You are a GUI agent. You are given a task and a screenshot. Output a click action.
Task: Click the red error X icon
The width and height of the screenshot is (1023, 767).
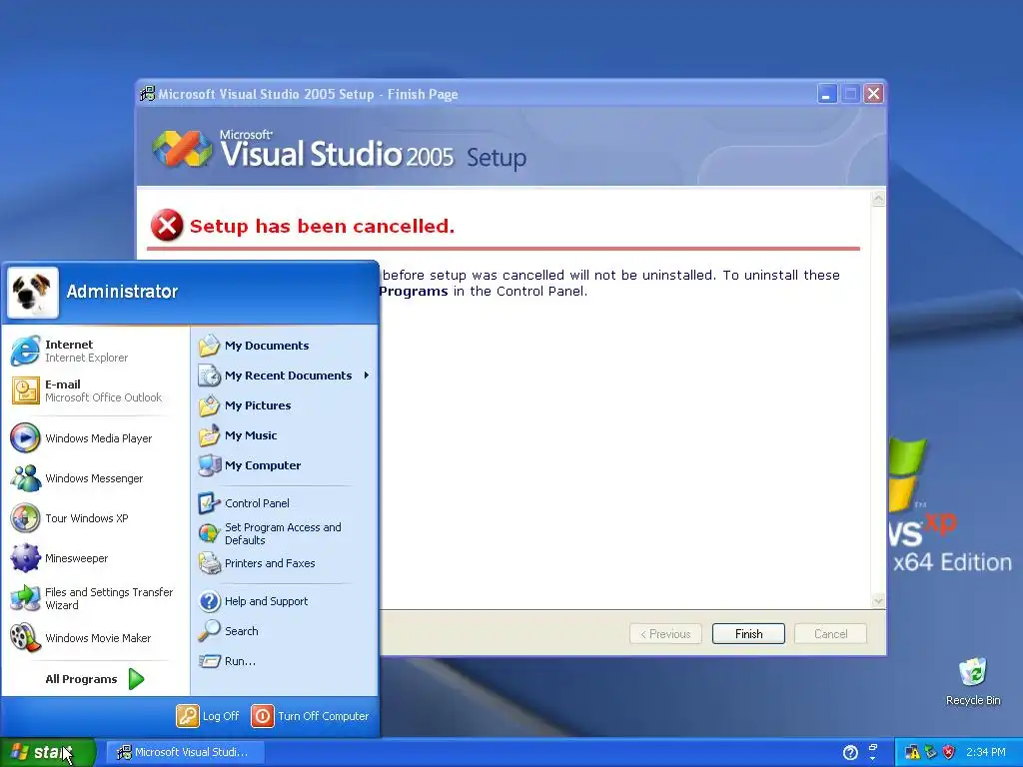pos(167,226)
